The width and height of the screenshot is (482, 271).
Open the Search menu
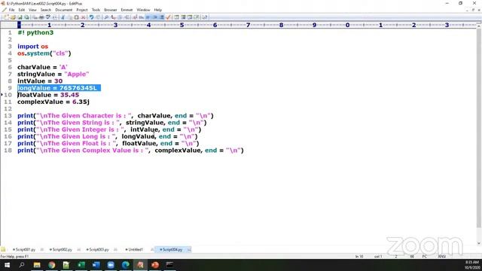point(46,10)
